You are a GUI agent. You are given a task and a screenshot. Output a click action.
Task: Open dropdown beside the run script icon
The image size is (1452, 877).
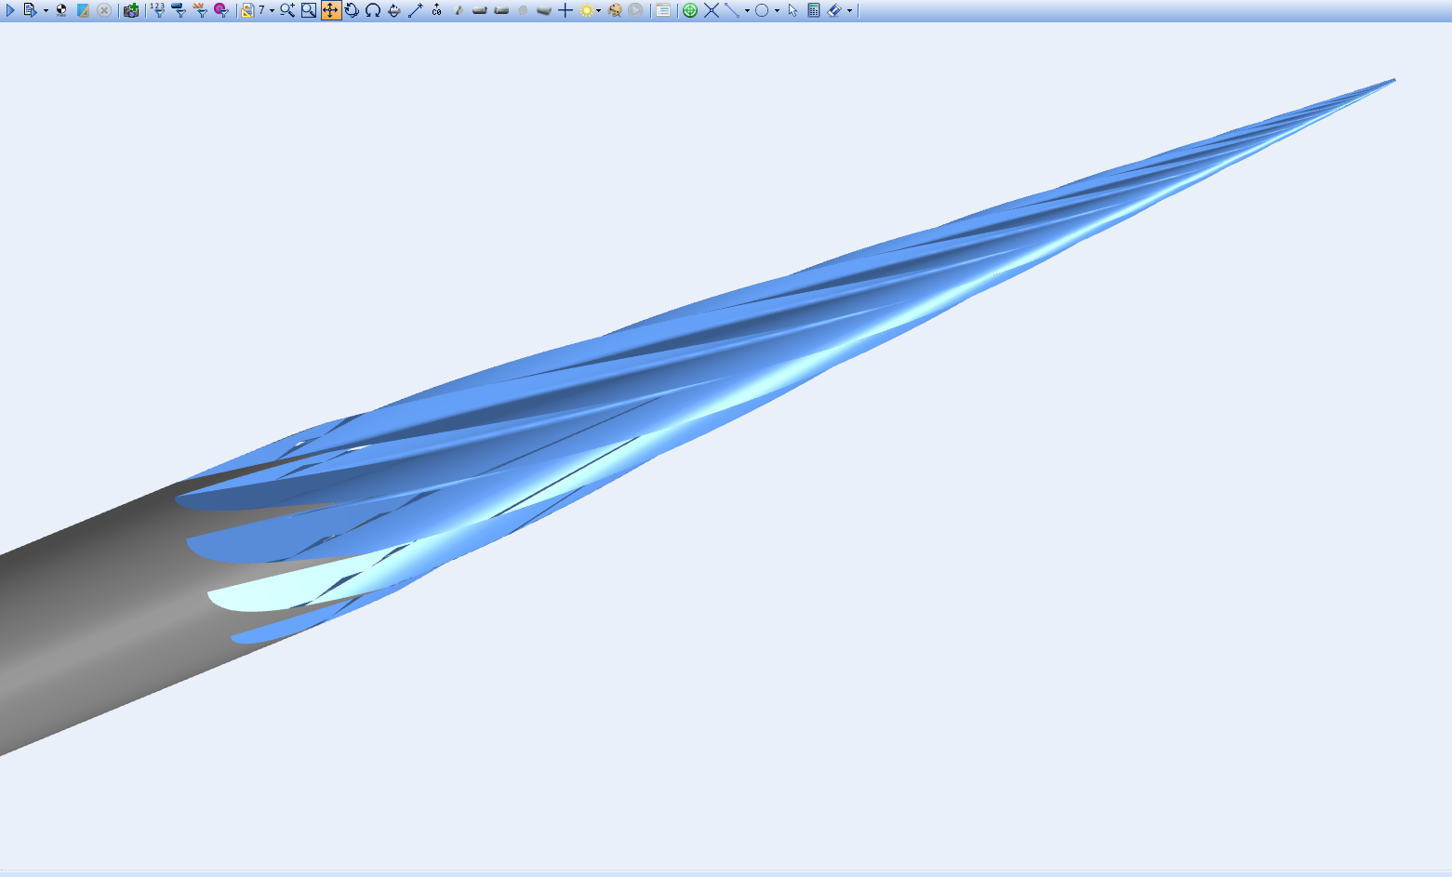46,11
